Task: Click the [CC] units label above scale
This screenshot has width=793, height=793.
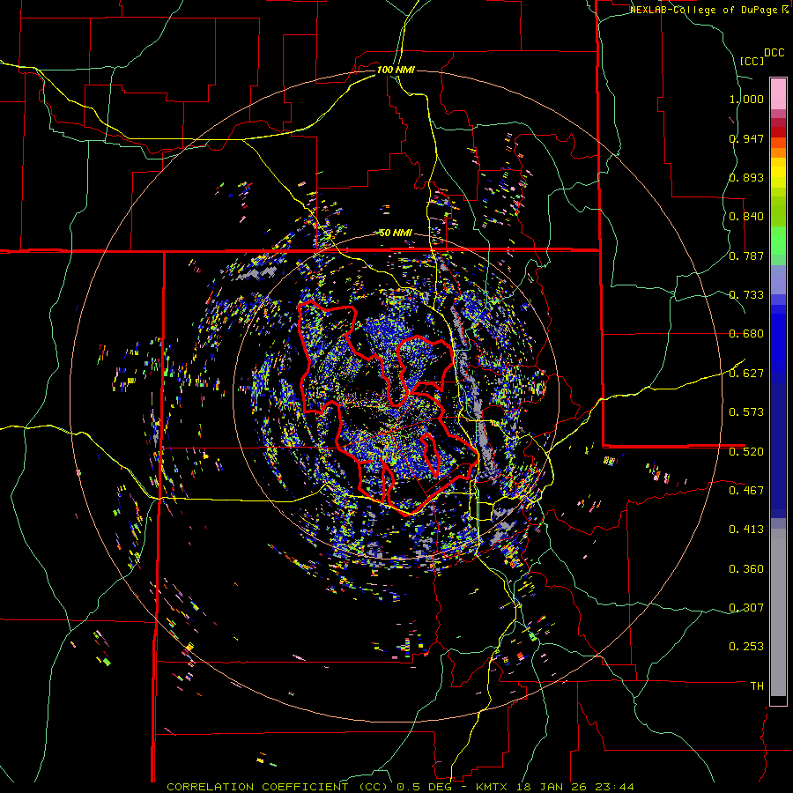Action: pyautogui.click(x=752, y=61)
